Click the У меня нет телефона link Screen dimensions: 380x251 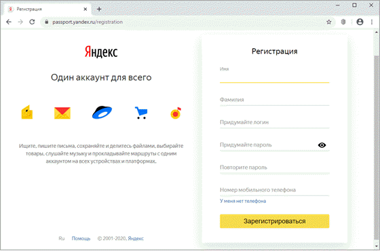point(243,201)
